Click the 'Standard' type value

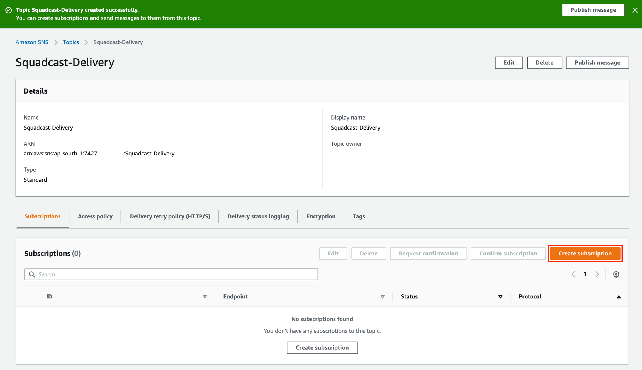35,180
